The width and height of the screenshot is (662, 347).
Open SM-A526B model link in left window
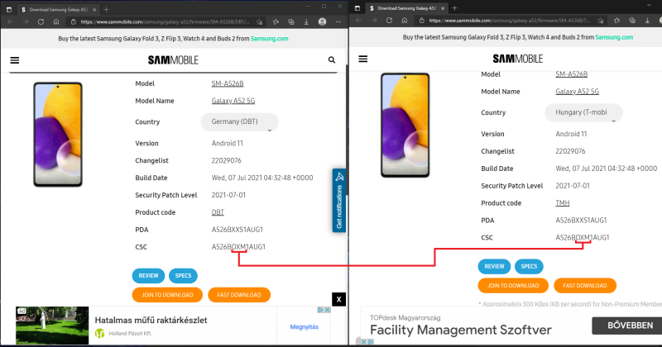pyautogui.click(x=228, y=83)
